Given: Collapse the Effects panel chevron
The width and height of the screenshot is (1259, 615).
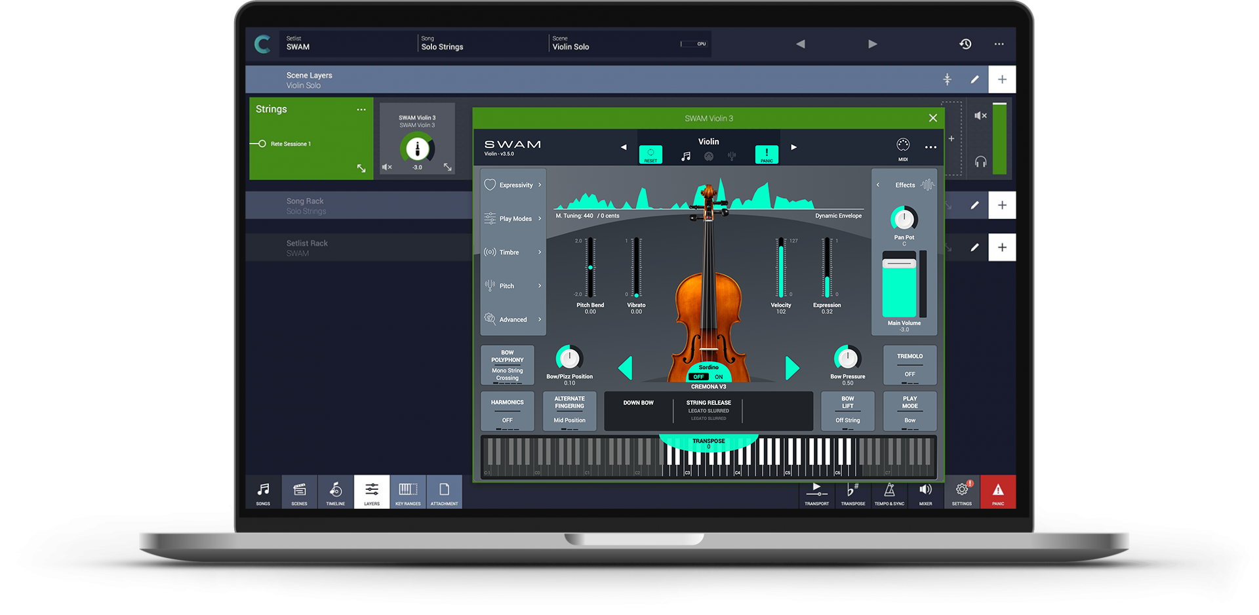Looking at the screenshot, I should pyautogui.click(x=878, y=185).
